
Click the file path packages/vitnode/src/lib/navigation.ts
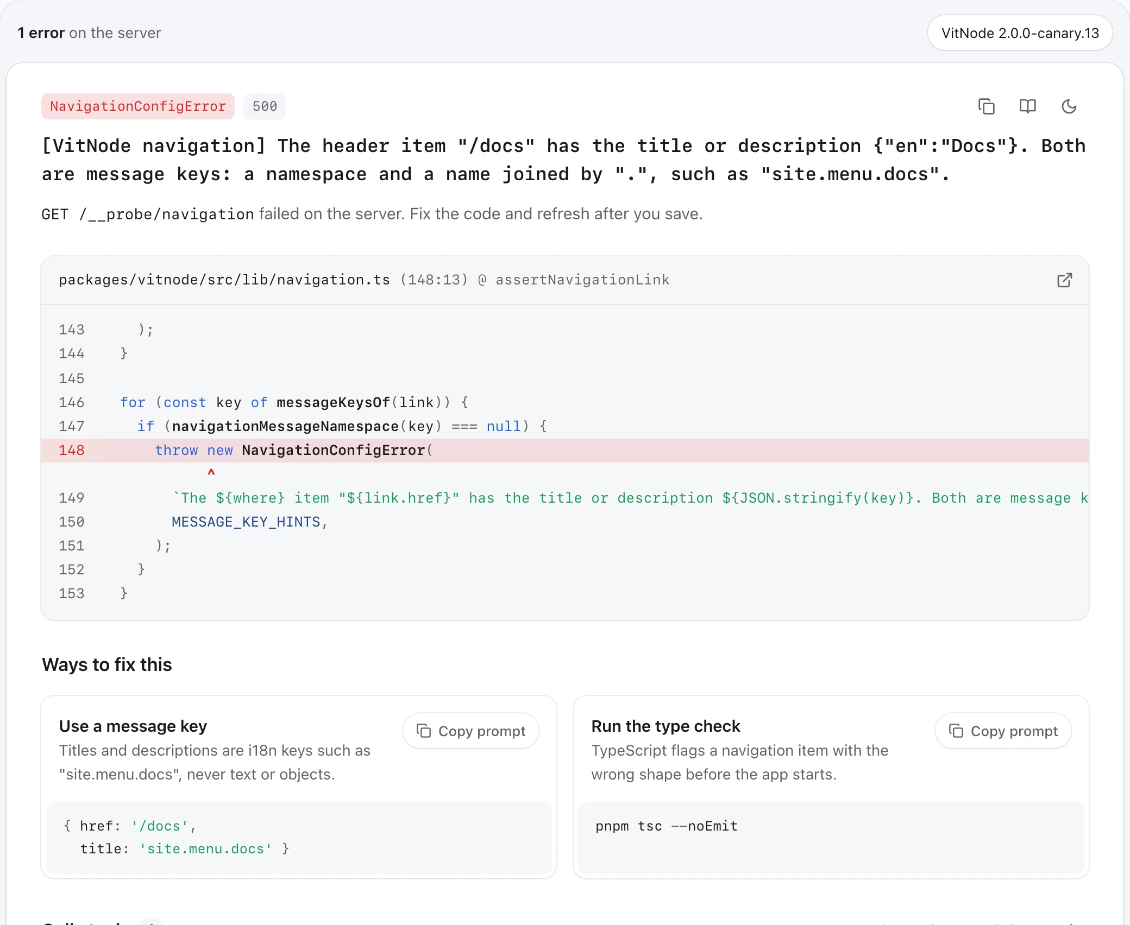(x=224, y=280)
